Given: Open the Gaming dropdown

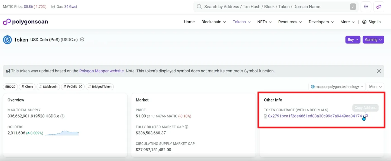Looking at the screenshot, I should (x=373, y=40).
